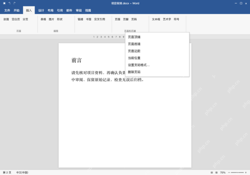Open the 页脚 footer button
250x175 pixels.
[x=125, y=19]
